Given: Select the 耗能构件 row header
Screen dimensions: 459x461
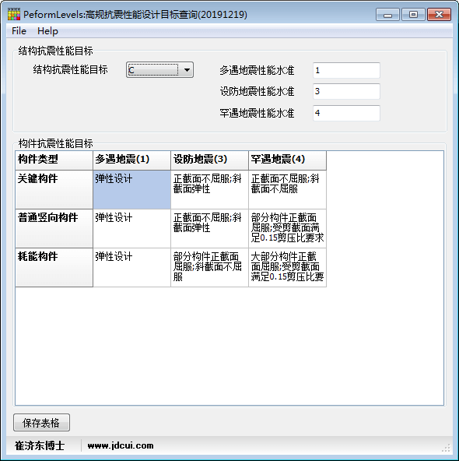Looking at the screenshot, I should [54, 267].
